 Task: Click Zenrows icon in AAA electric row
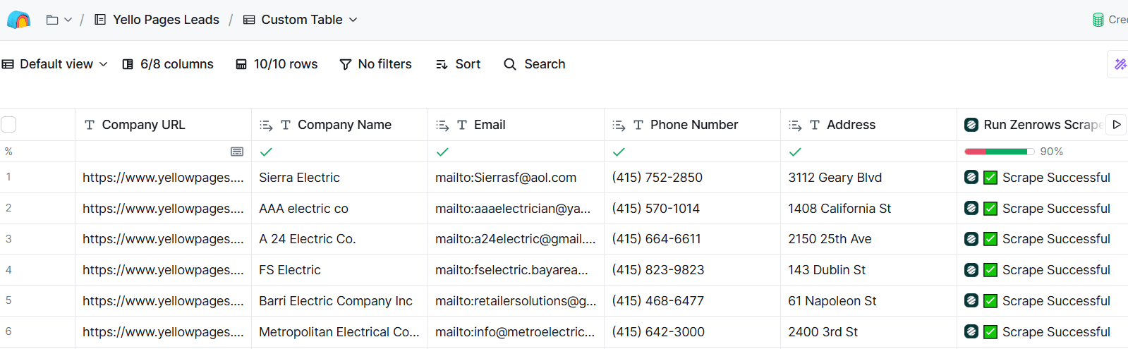tap(971, 209)
